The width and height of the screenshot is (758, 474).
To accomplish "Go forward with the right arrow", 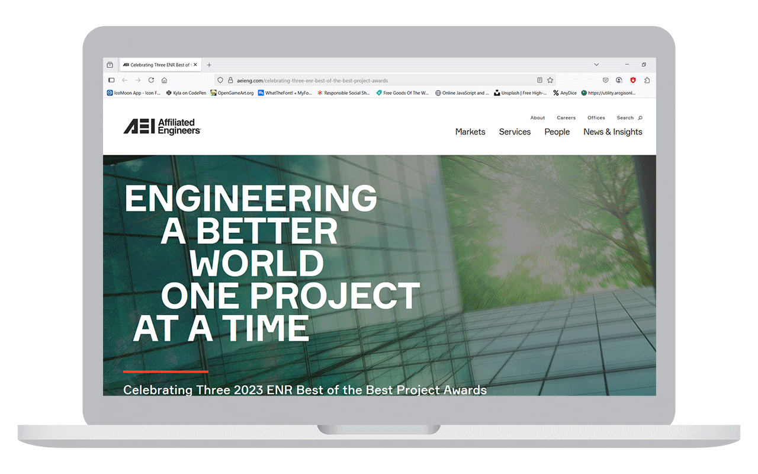I will pyautogui.click(x=138, y=80).
